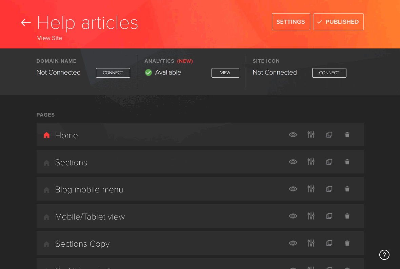Open page settings for Home page
Viewport: 400px width, 269px height.
311,135
